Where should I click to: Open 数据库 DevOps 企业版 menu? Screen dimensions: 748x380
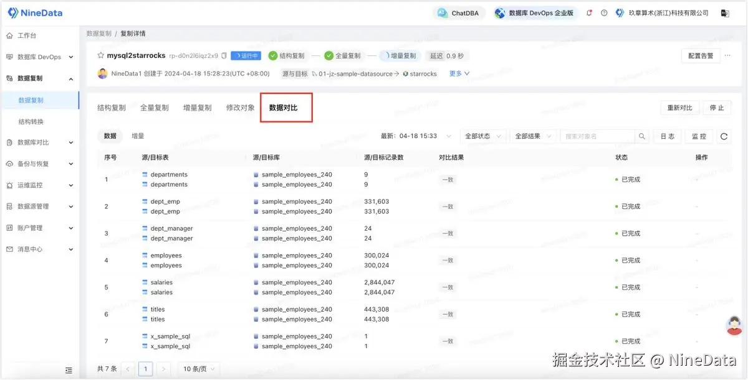(535, 12)
